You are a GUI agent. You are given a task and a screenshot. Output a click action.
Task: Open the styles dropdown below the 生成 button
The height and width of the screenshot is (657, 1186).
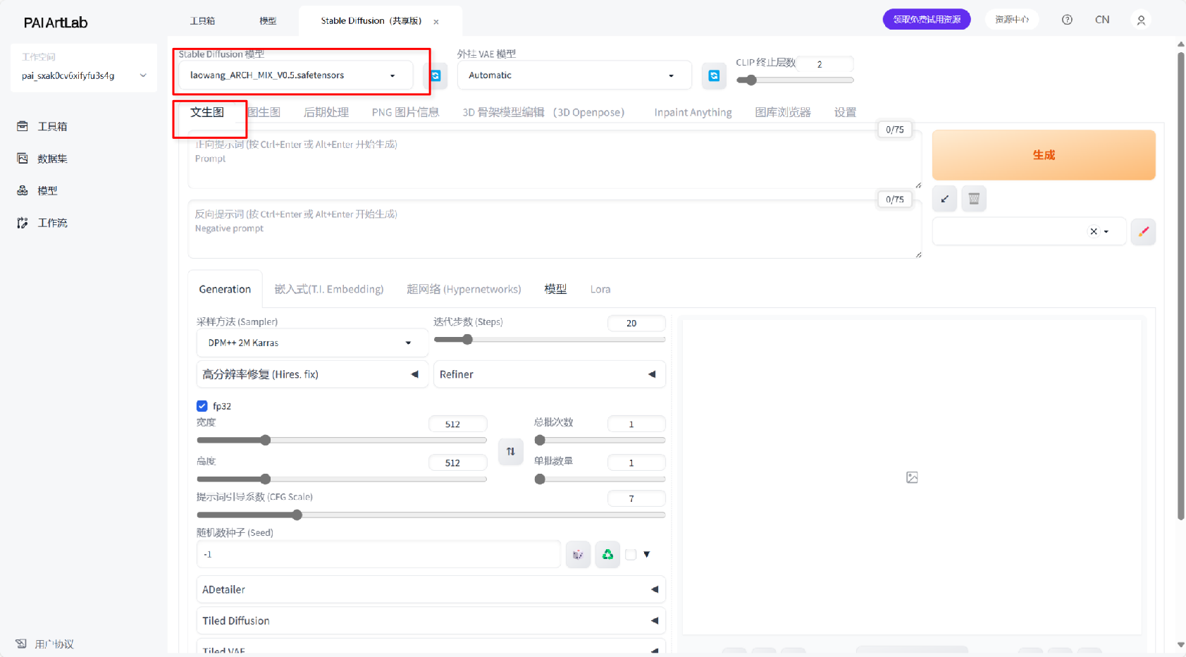pos(1030,231)
